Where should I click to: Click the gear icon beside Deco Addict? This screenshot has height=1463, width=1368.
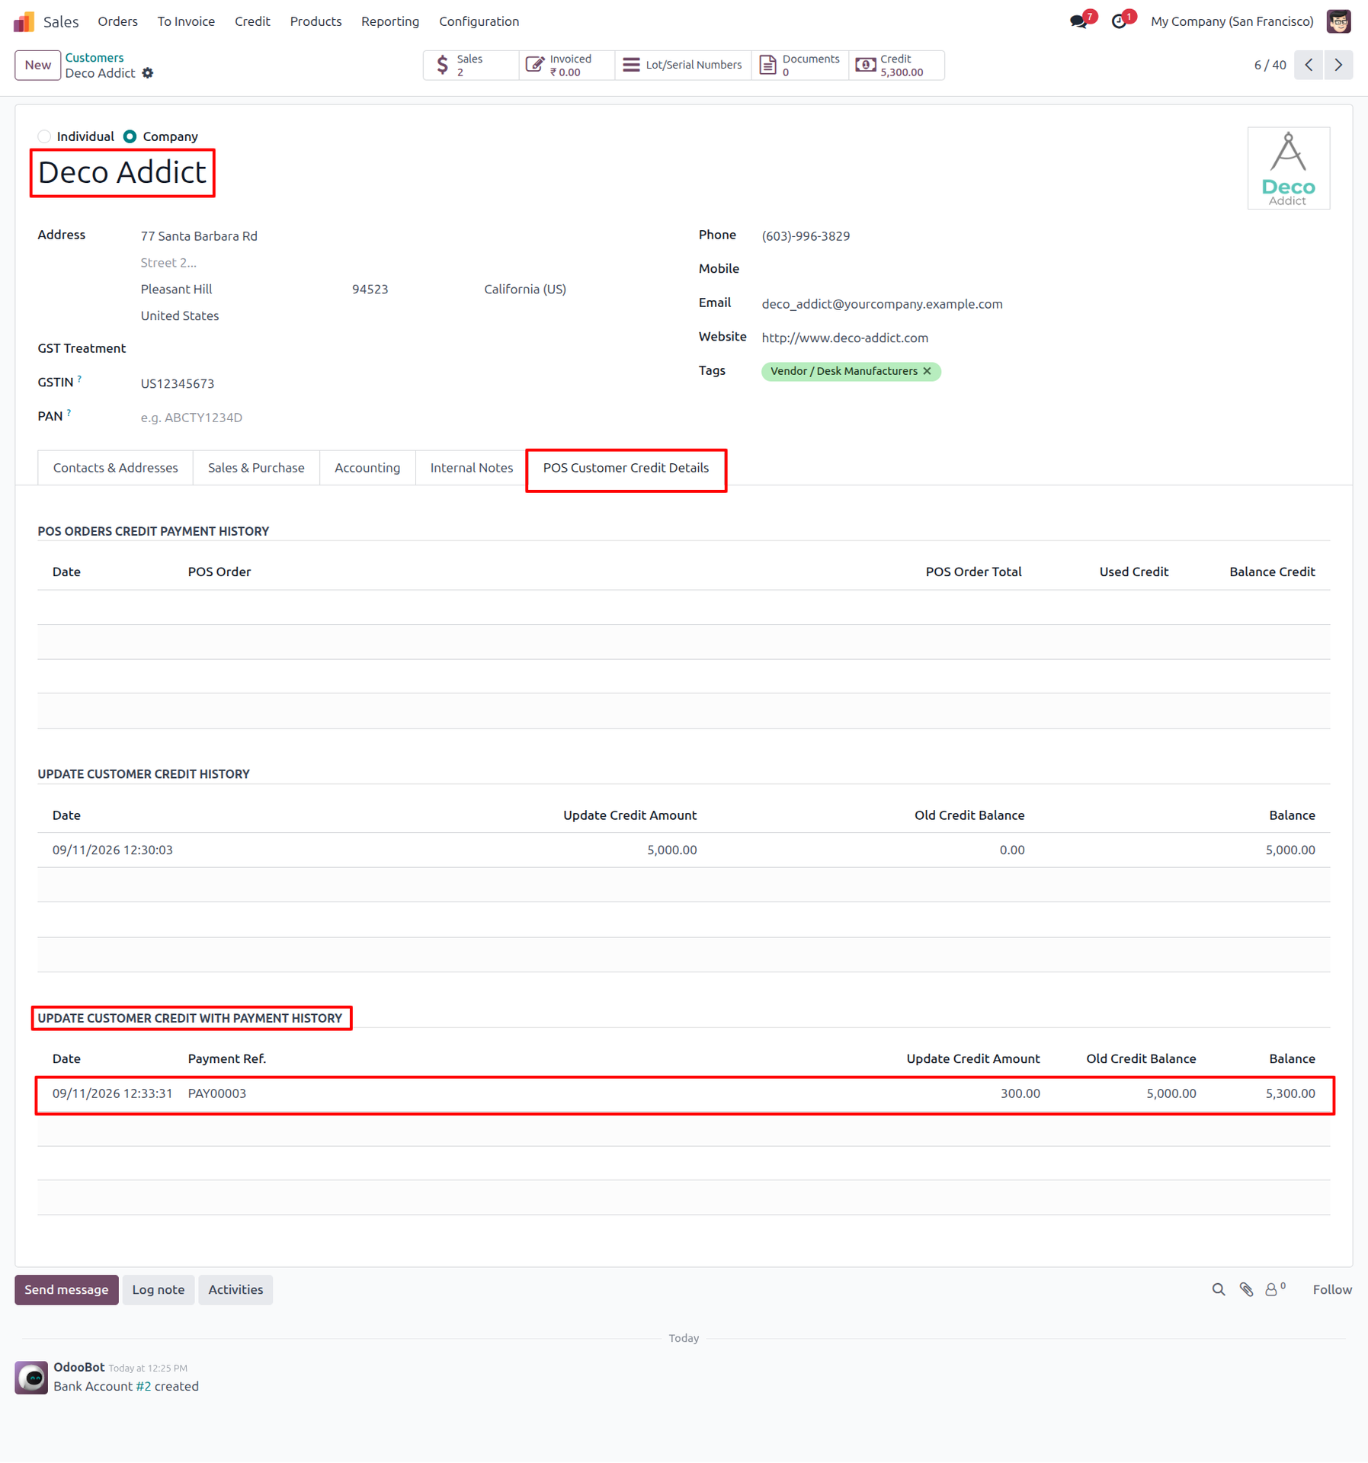(x=148, y=73)
